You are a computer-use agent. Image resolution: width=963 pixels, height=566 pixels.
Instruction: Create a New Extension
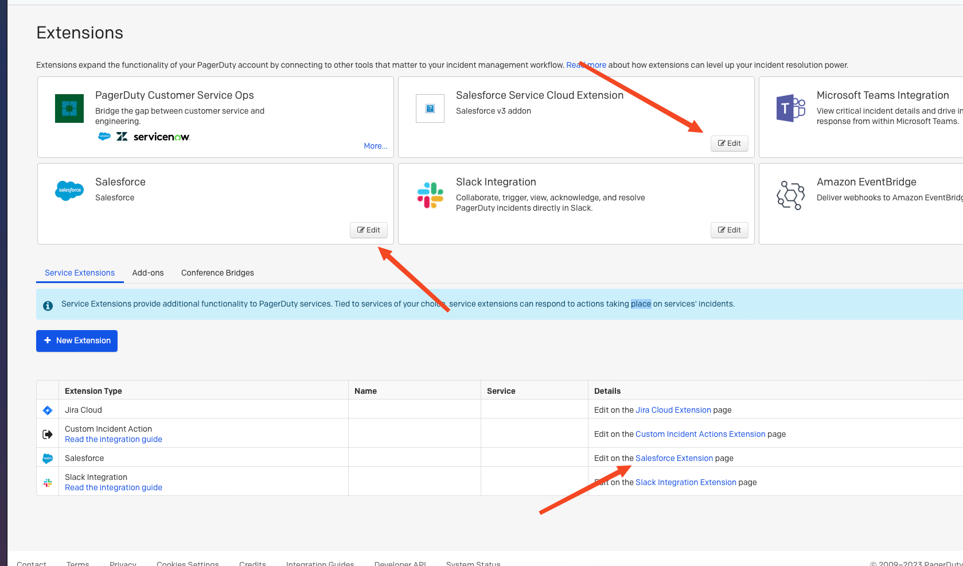pyautogui.click(x=77, y=341)
